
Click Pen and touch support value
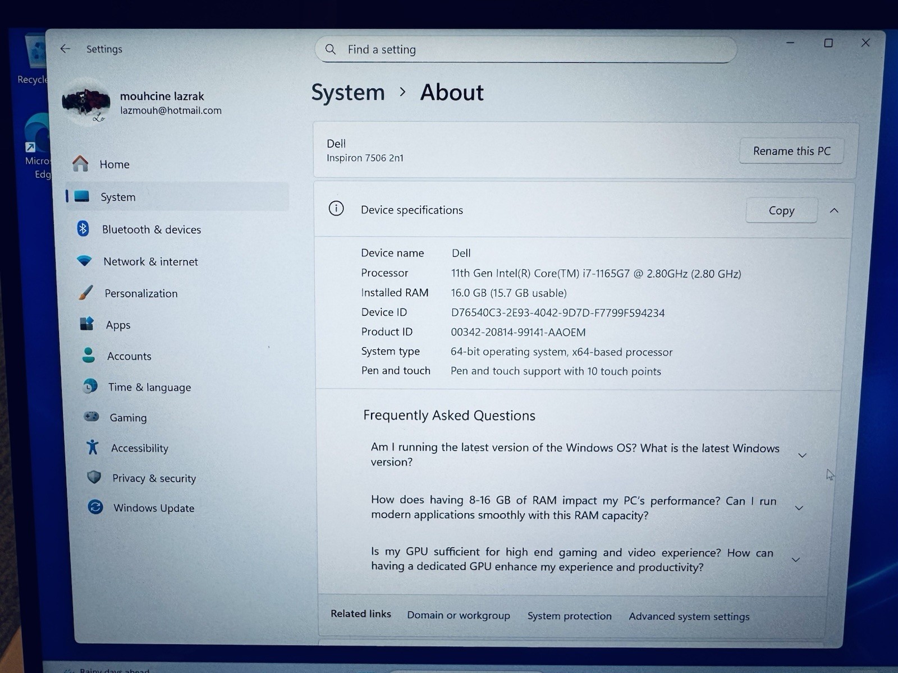click(556, 371)
